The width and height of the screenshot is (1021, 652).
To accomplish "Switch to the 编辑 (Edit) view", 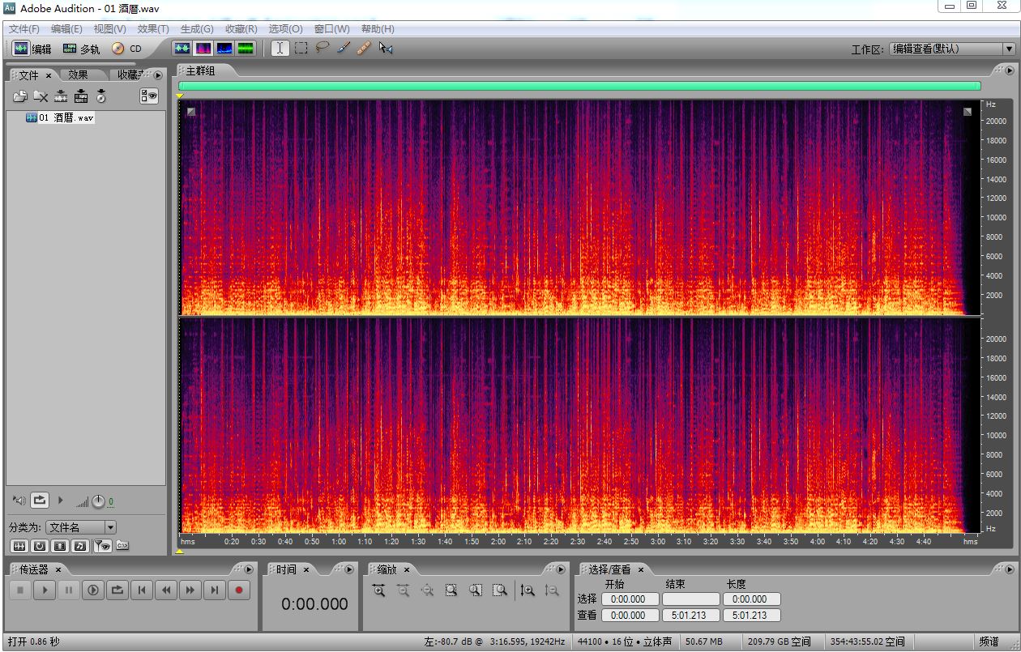I will tap(32, 49).
